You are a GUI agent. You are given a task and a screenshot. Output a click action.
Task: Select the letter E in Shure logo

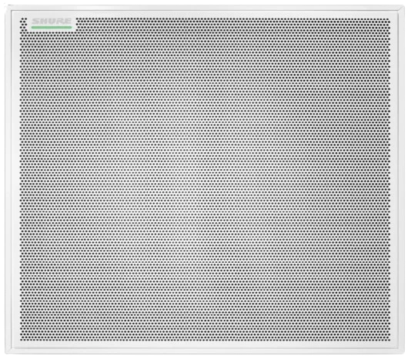pyautogui.click(x=68, y=21)
